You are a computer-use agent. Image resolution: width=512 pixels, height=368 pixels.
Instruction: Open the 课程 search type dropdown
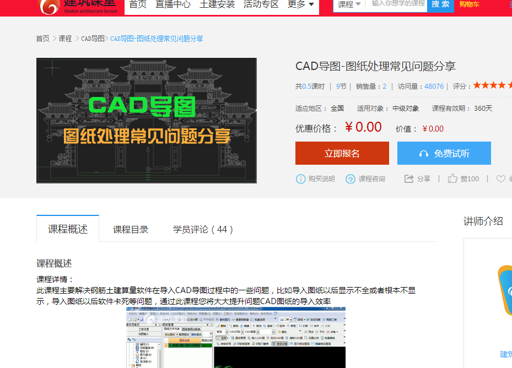point(349,4)
